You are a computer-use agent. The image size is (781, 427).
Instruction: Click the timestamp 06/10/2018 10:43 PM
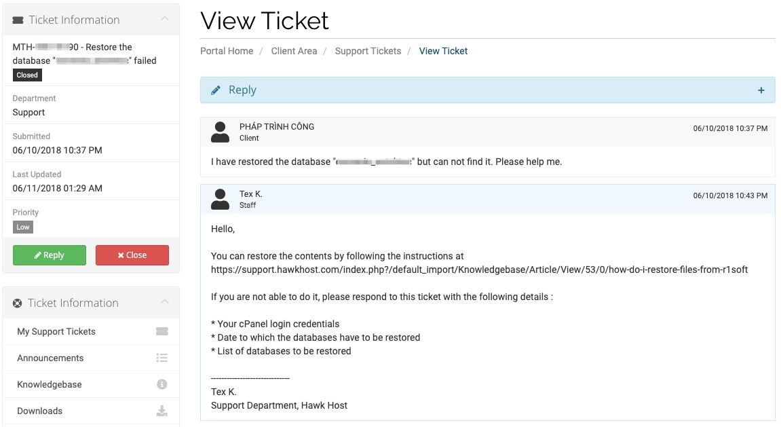pyautogui.click(x=730, y=196)
